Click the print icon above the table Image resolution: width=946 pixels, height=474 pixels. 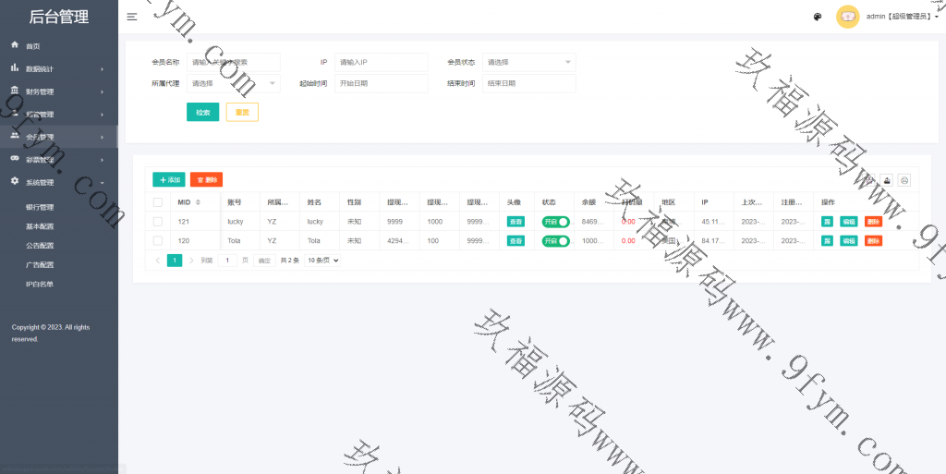pyautogui.click(x=904, y=180)
